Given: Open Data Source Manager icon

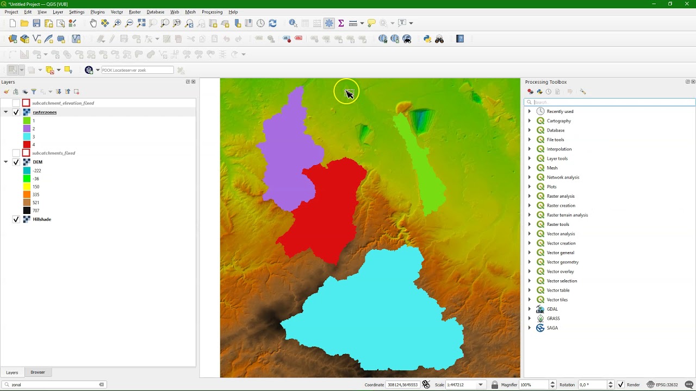Looking at the screenshot, I should [13, 39].
